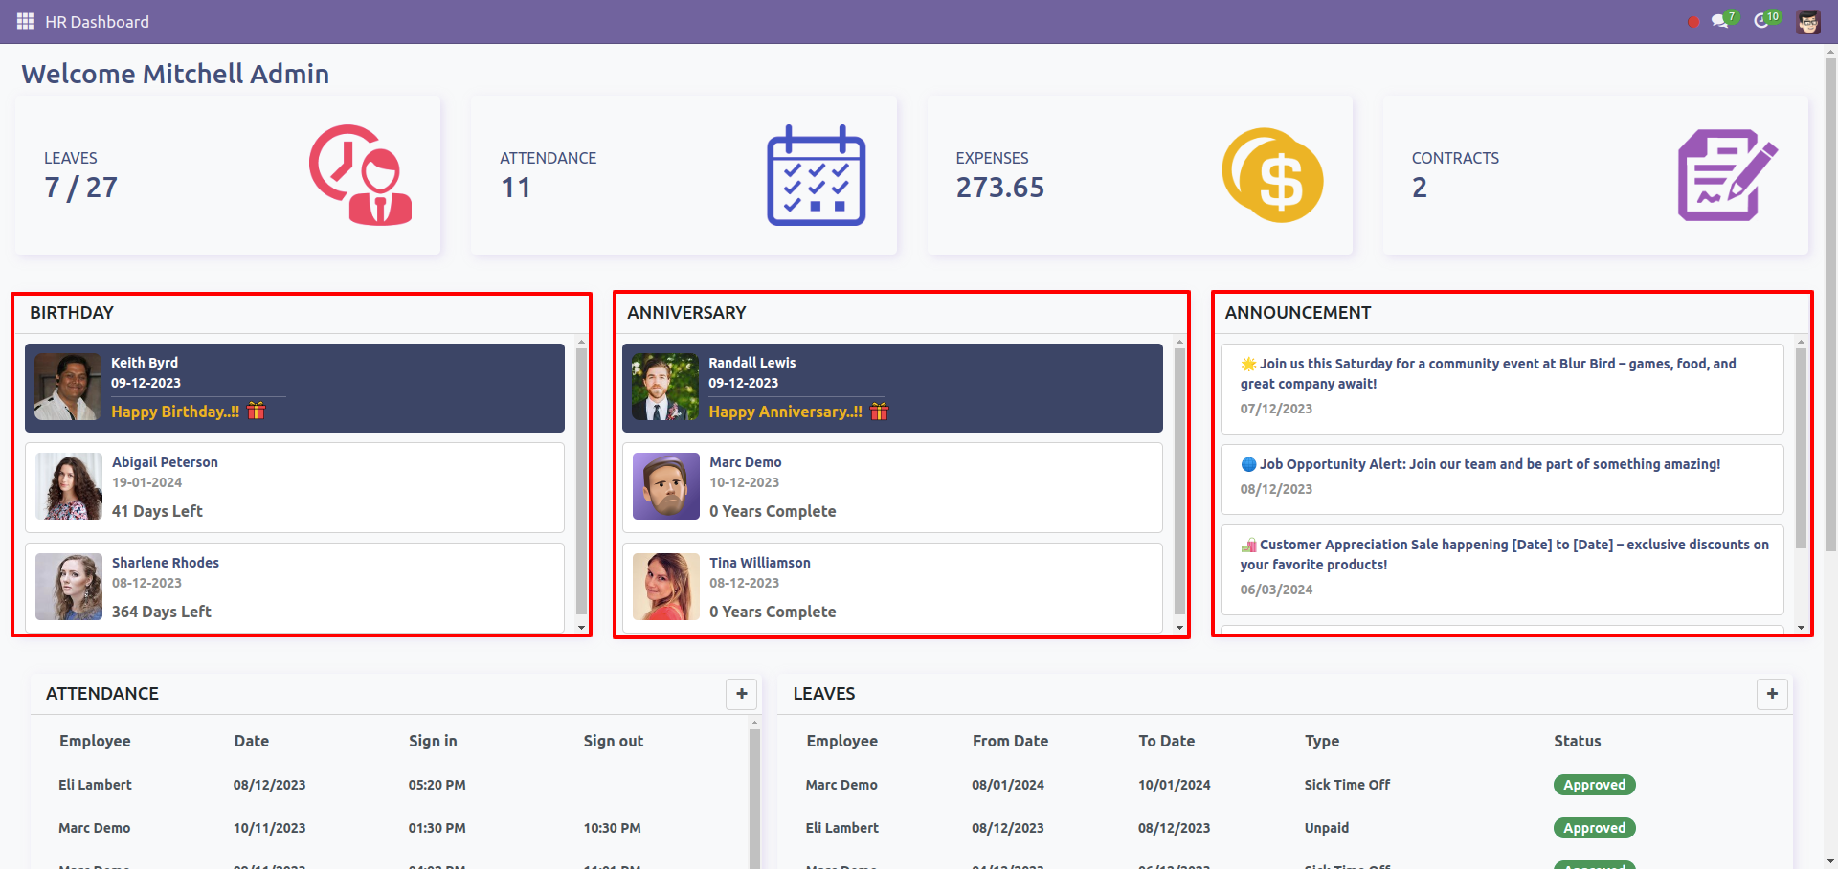Open the Attendance 11 card
This screenshot has height=869, width=1838.
click(x=684, y=175)
